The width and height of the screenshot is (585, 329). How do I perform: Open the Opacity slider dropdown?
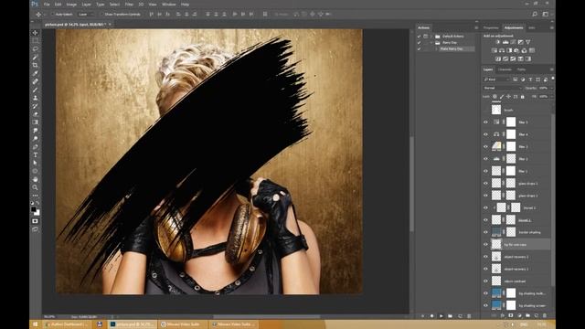point(552,88)
